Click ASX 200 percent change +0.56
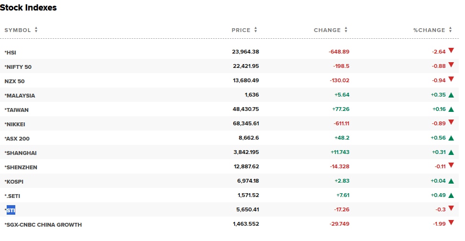The width and height of the screenshot is (465, 241). coord(438,138)
